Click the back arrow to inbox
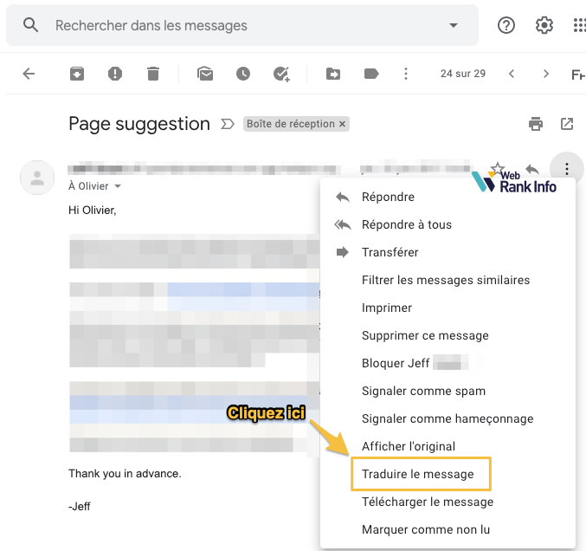The width and height of the screenshot is (586, 551). point(29,74)
